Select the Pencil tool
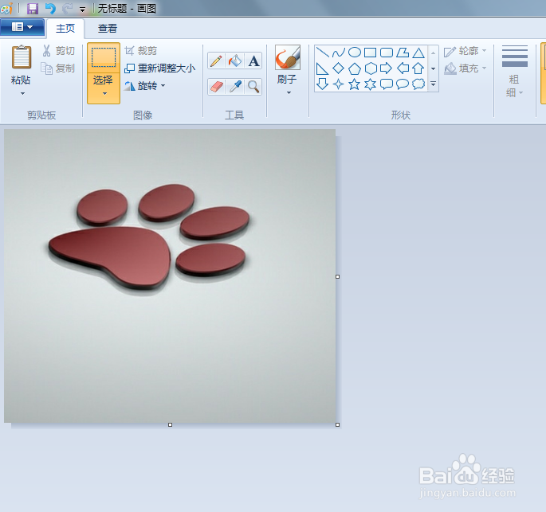 (x=216, y=61)
